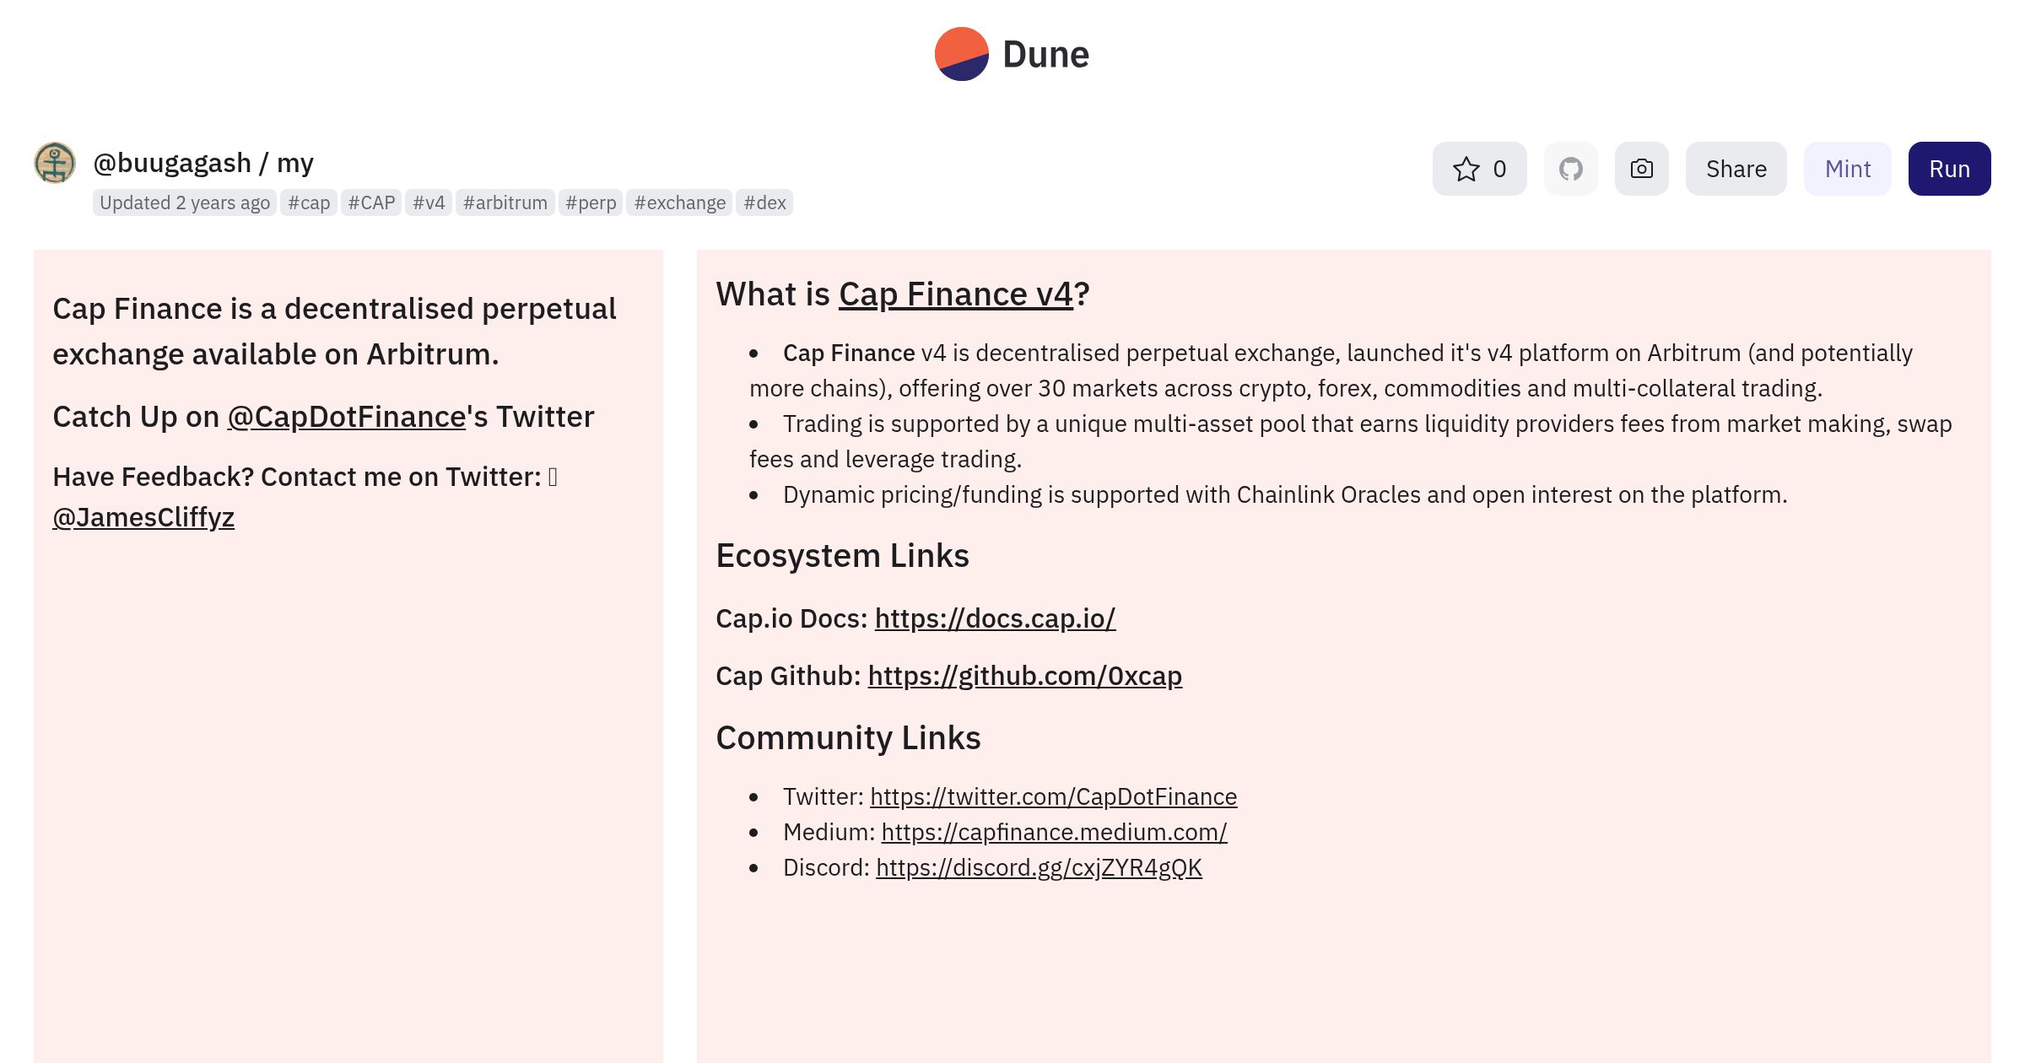
Task: Click the Dune logo icon
Action: 961,54
